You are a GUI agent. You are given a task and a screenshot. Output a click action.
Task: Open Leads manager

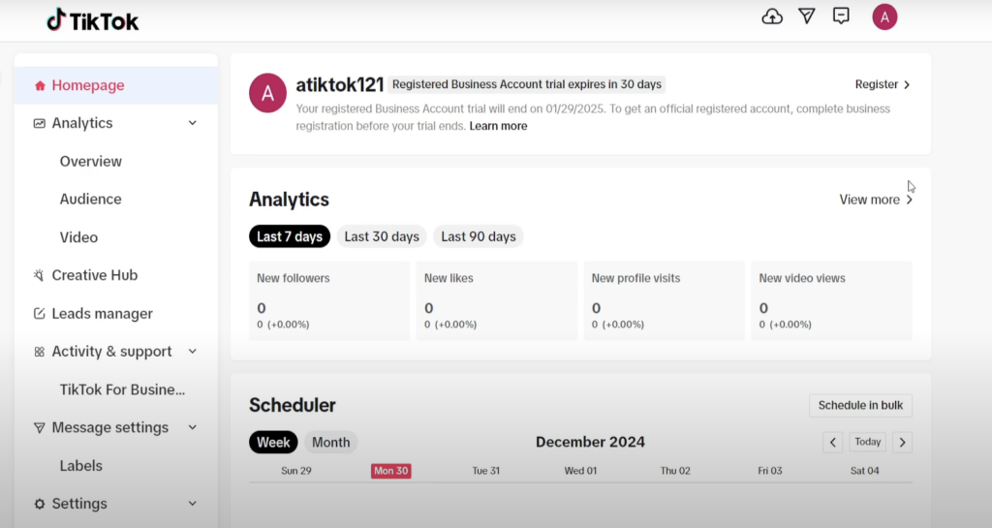tap(102, 314)
